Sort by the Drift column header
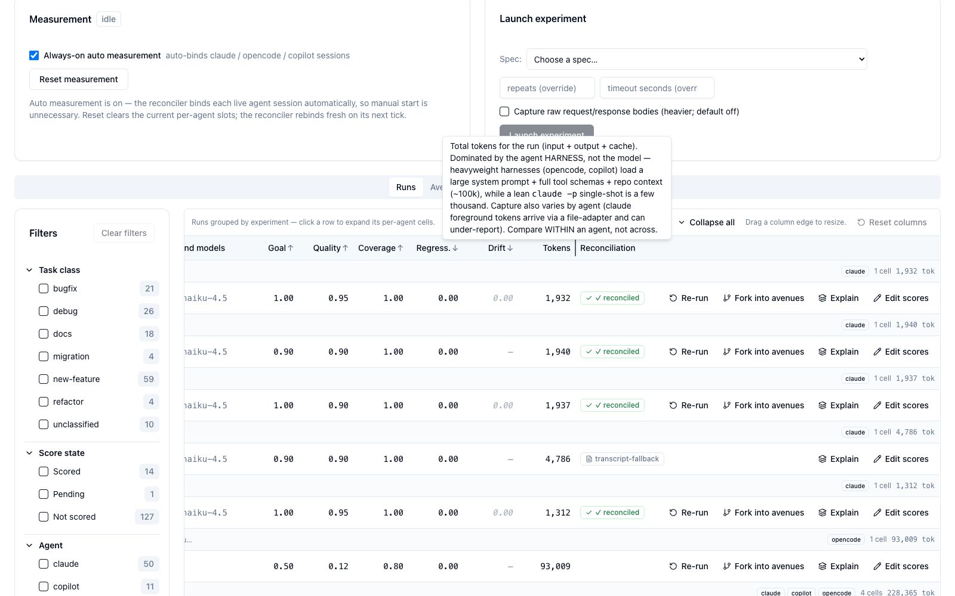Screen dimensions: 955x596 click(501, 248)
